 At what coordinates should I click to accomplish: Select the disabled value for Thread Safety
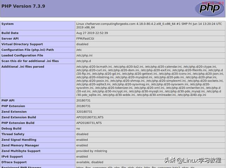[x=82, y=134]
